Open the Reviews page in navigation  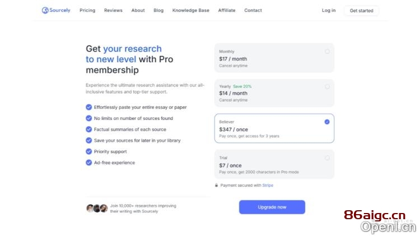tap(113, 10)
